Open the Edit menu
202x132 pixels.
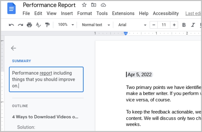[x=38, y=13]
